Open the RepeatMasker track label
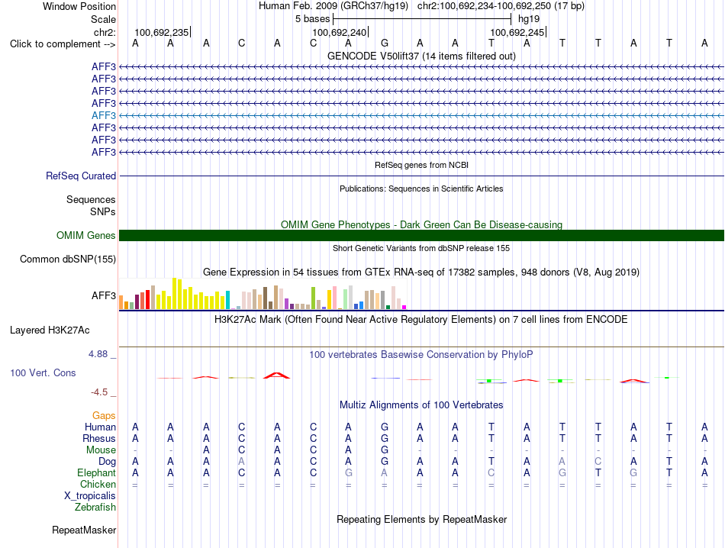This screenshot has width=725, height=548. pyautogui.click(x=84, y=530)
